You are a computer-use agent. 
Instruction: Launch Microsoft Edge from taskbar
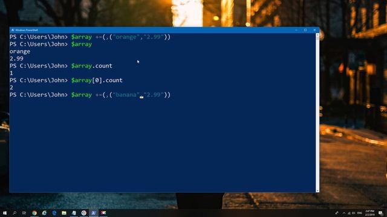(54, 213)
